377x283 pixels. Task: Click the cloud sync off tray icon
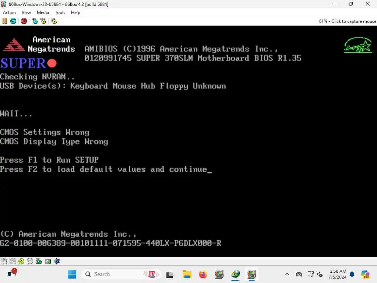click(299, 274)
